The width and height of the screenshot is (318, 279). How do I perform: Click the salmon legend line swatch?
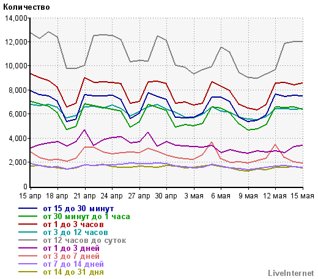pos(28,256)
